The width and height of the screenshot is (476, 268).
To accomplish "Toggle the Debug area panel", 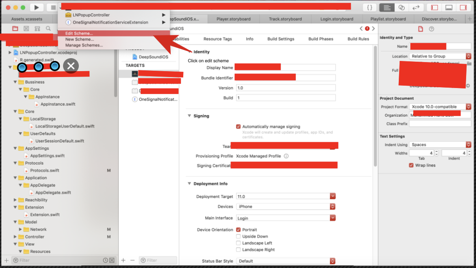I will click(x=449, y=7).
